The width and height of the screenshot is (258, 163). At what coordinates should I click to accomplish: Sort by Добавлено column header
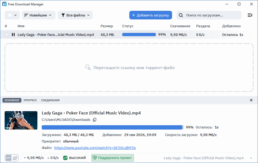(231, 26)
